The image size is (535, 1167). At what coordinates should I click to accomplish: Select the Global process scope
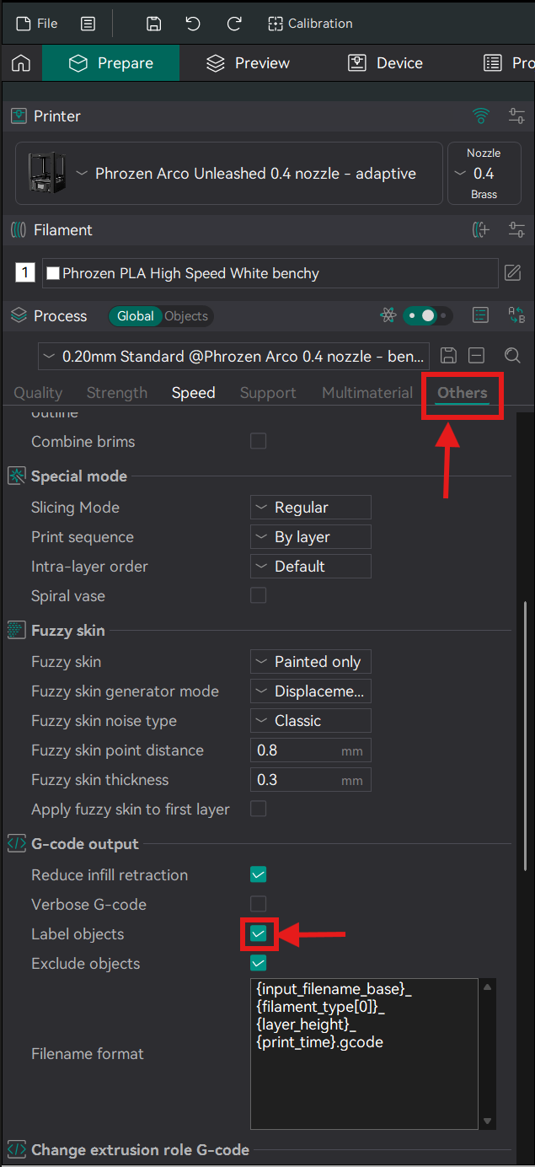136,316
